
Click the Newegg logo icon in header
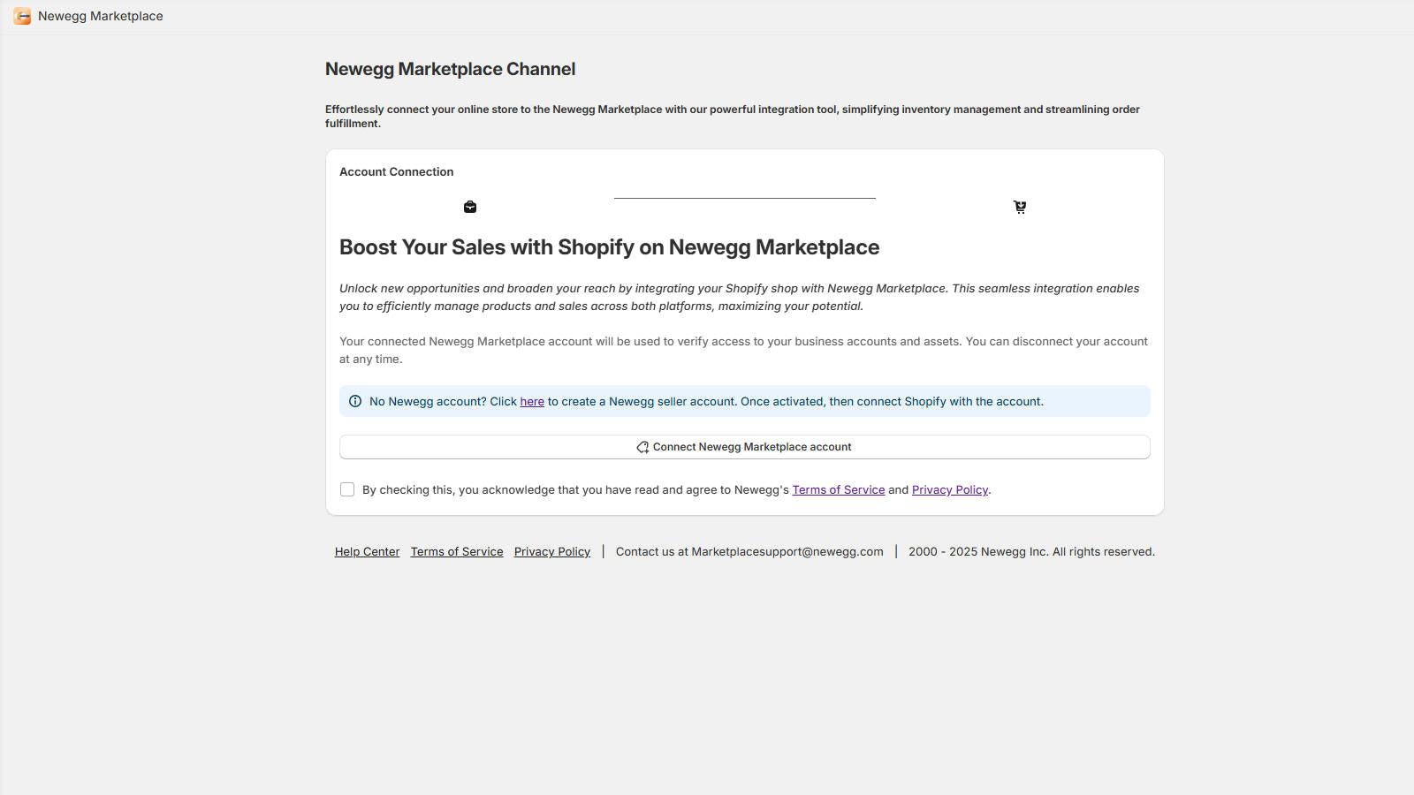(x=22, y=16)
